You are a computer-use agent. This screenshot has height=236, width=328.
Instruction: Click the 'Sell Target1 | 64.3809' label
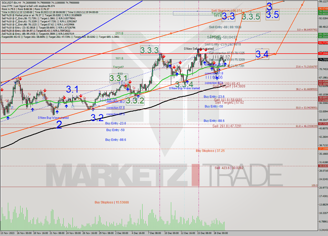[229, 86]
